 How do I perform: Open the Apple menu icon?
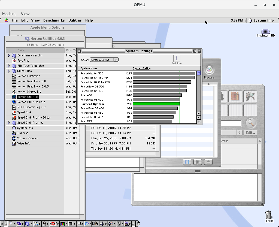click(6, 20)
